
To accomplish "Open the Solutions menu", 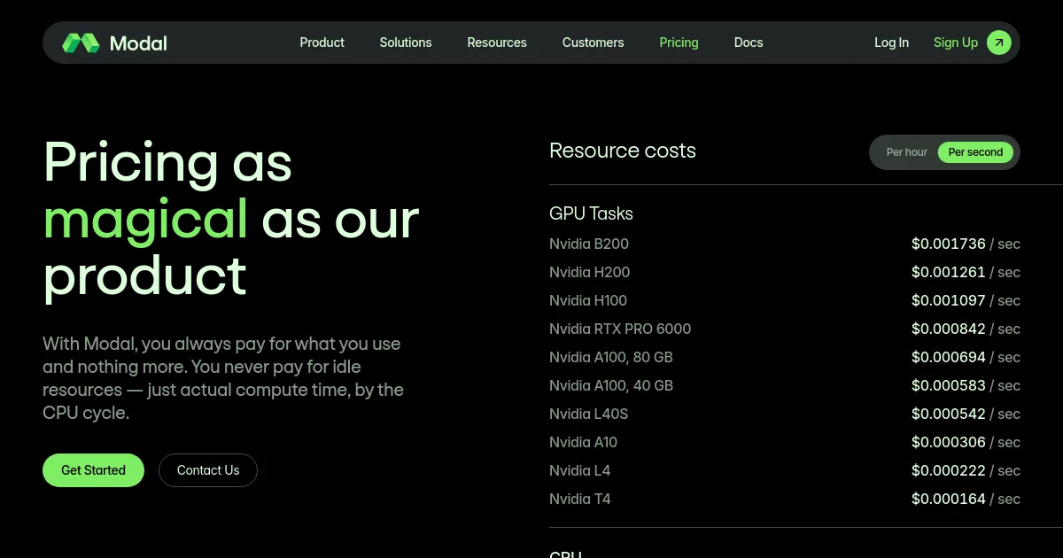I will coord(406,43).
